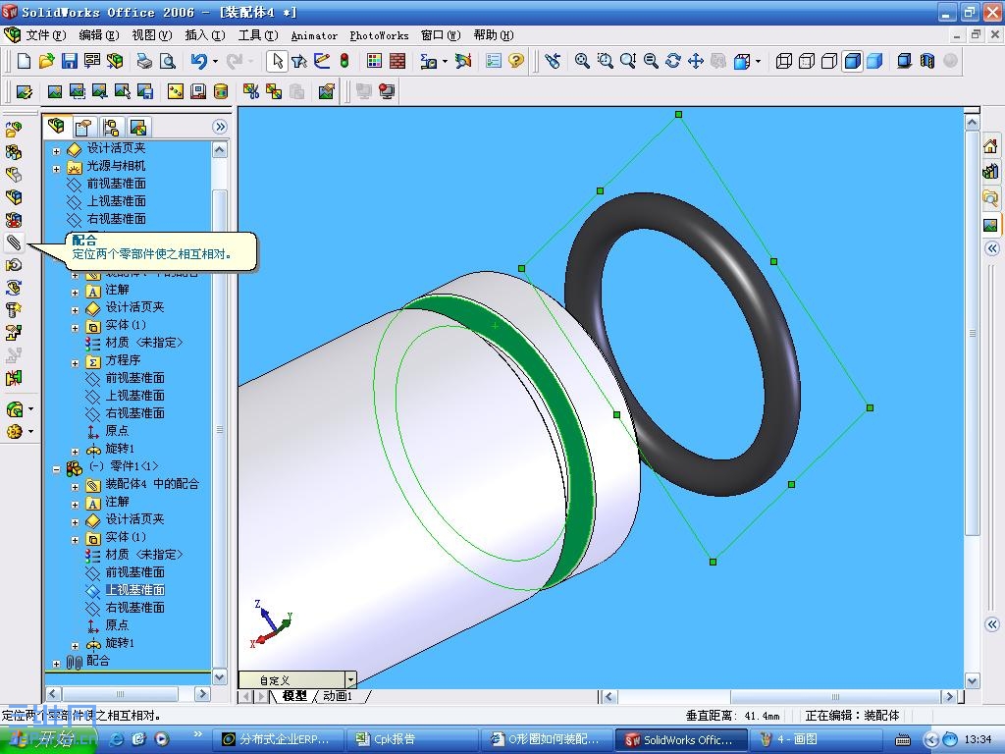Select Wireframe display style icon
This screenshot has width=1005, height=754.
point(783,61)
